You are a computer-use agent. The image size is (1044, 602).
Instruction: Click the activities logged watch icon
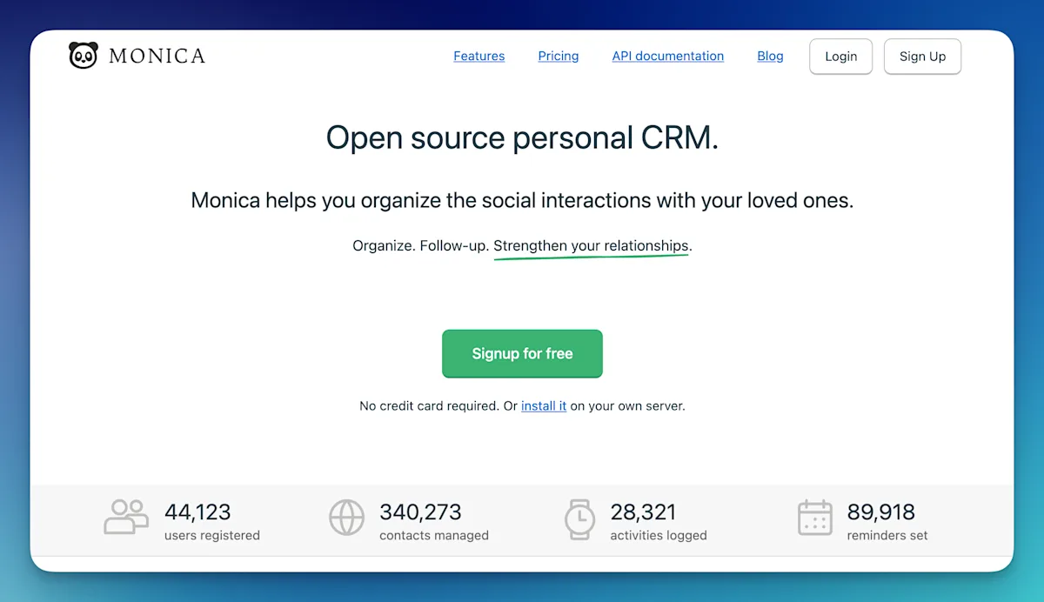tap(579, 519)
